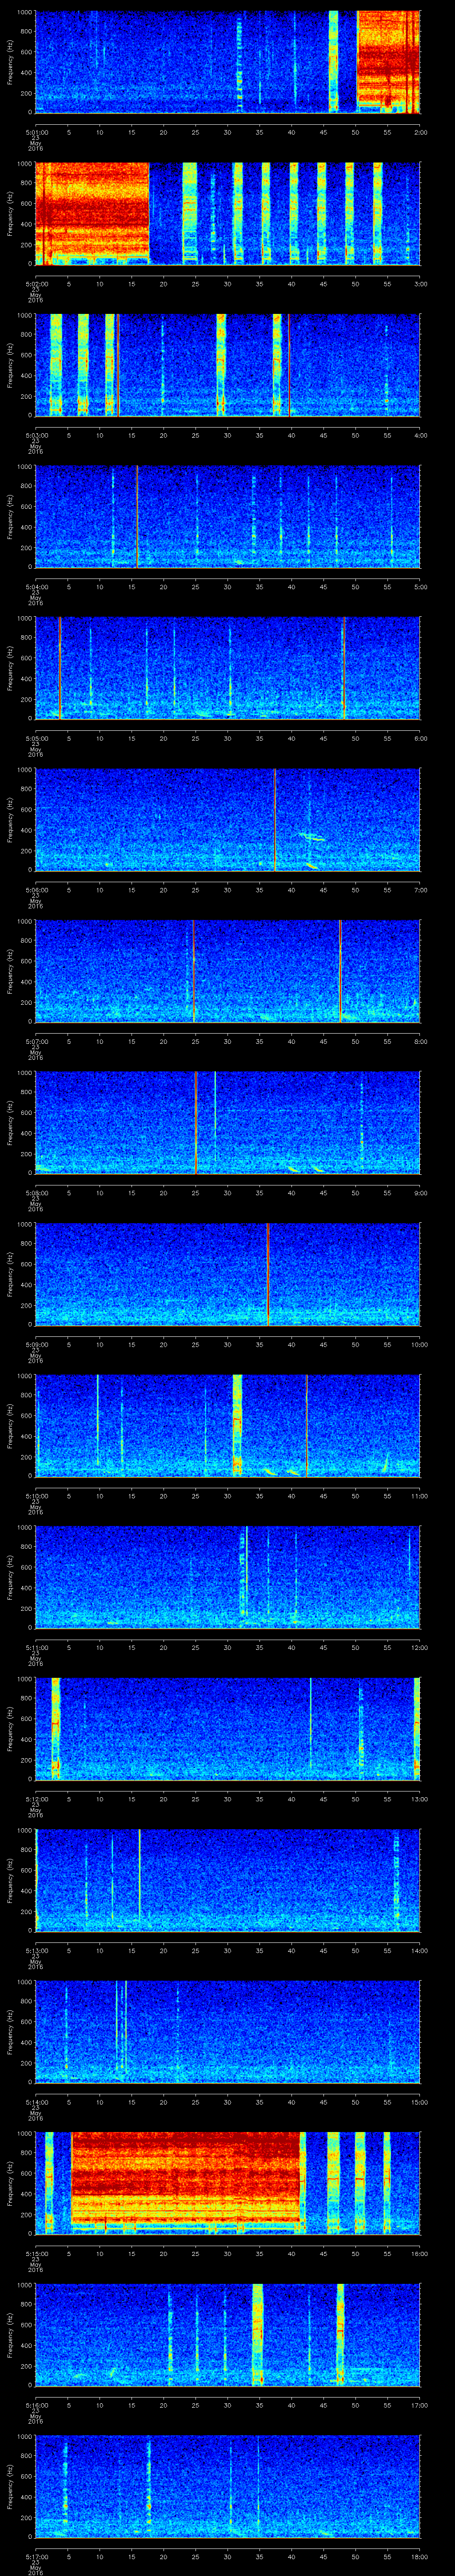Click the '5:10:00' start time label
The width and height of the screenshot is (455, 2576).
click(x=36, y=1496)
